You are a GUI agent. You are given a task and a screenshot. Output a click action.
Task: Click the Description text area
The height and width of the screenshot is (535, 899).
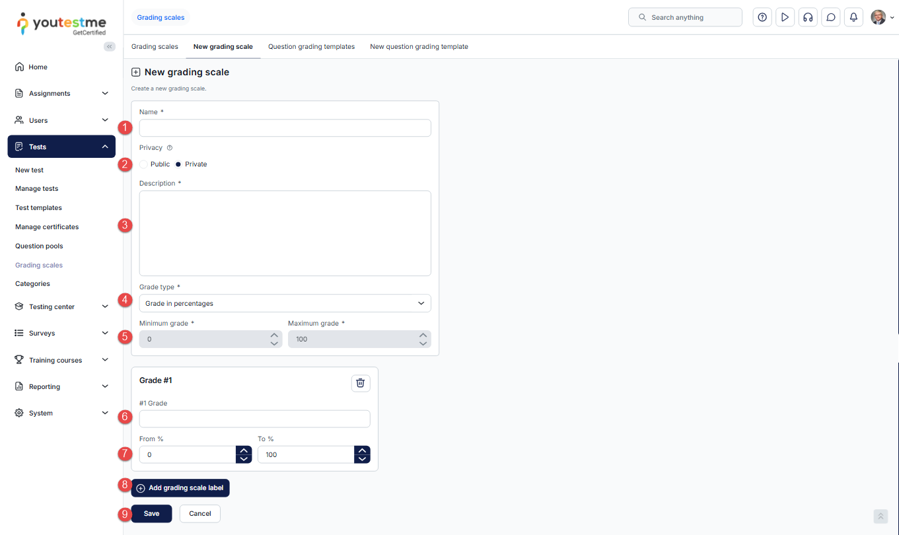click(x=285, y=233)
